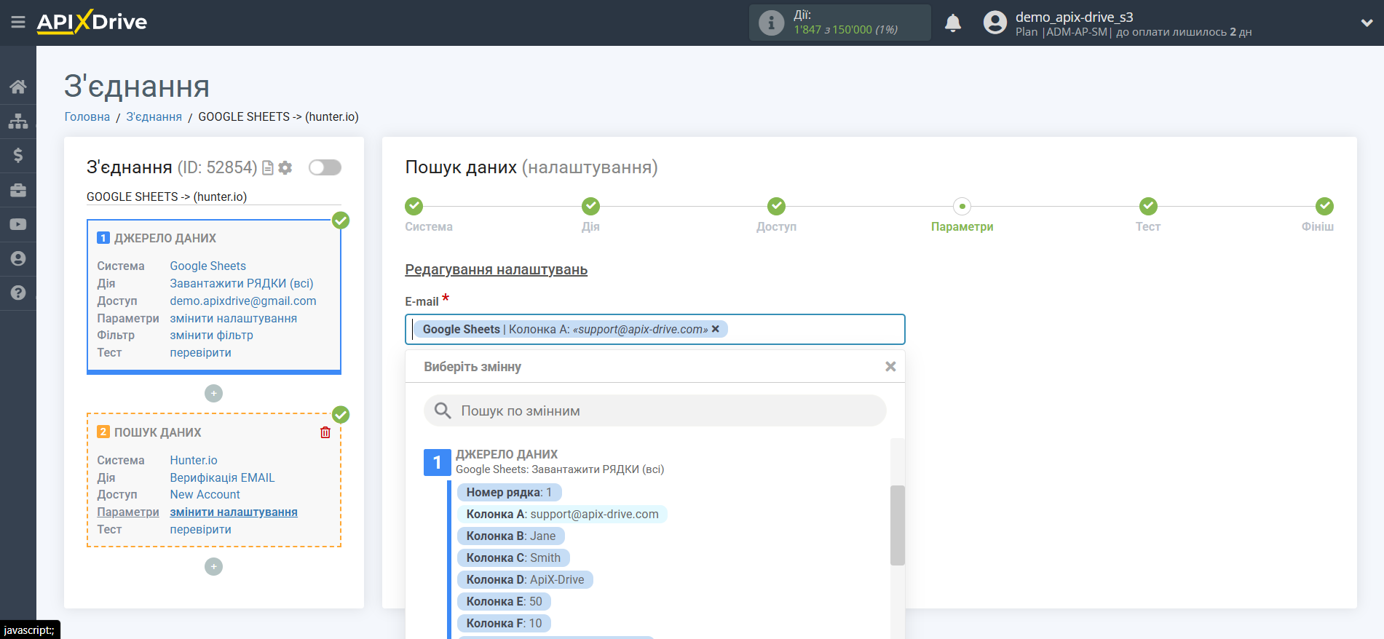Open Верифікація EMAIL action link
The width and height of the screenshot is (1384, 639).
coord(223,477)
